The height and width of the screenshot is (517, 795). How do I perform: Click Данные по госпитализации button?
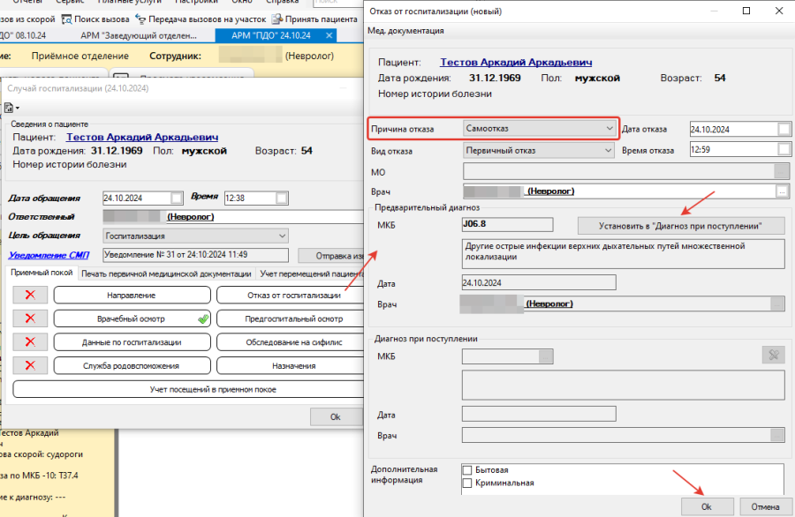click(x=132, y=342)
